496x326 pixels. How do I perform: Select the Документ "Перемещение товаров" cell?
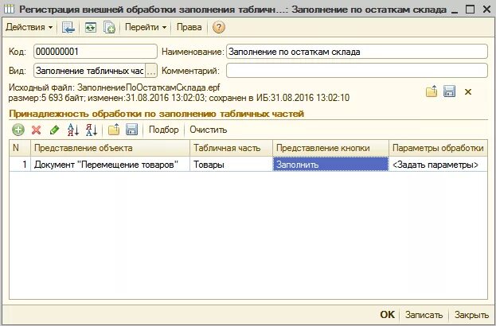(110, 165)
